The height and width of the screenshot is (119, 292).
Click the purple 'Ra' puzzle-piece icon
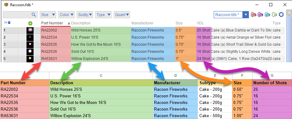click(260, 15)
